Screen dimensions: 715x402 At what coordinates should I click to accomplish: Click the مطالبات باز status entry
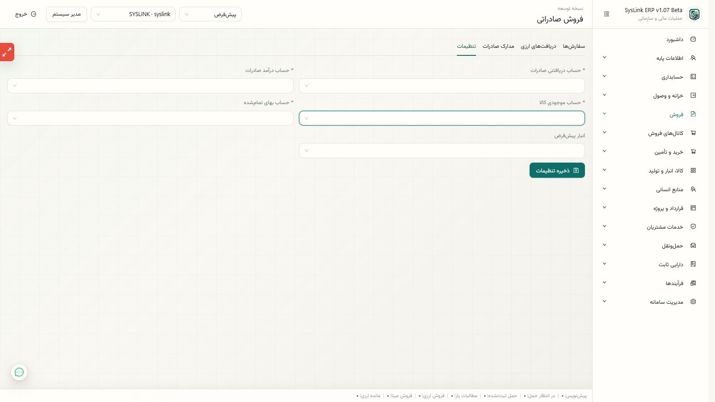(x=464, y=396)
